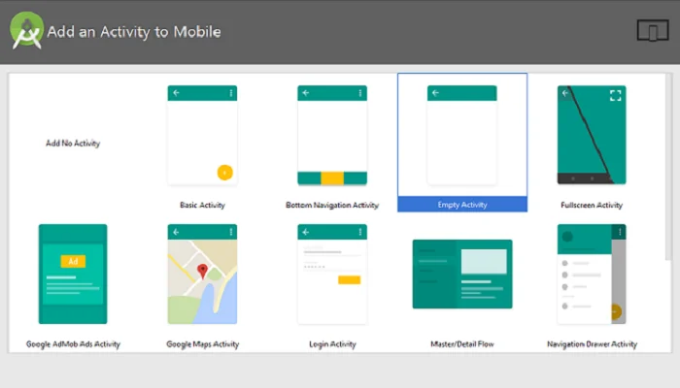Click the highlighted Empty Activity label
The width and height of the screenshot is (680, 388).
(x=462, y=205)
